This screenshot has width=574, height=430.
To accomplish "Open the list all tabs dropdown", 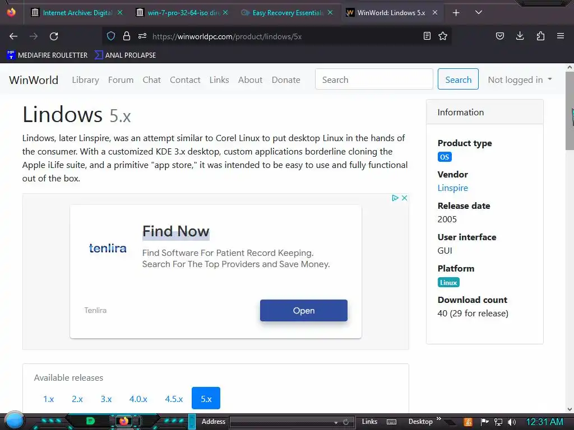I will click(479, 12).
